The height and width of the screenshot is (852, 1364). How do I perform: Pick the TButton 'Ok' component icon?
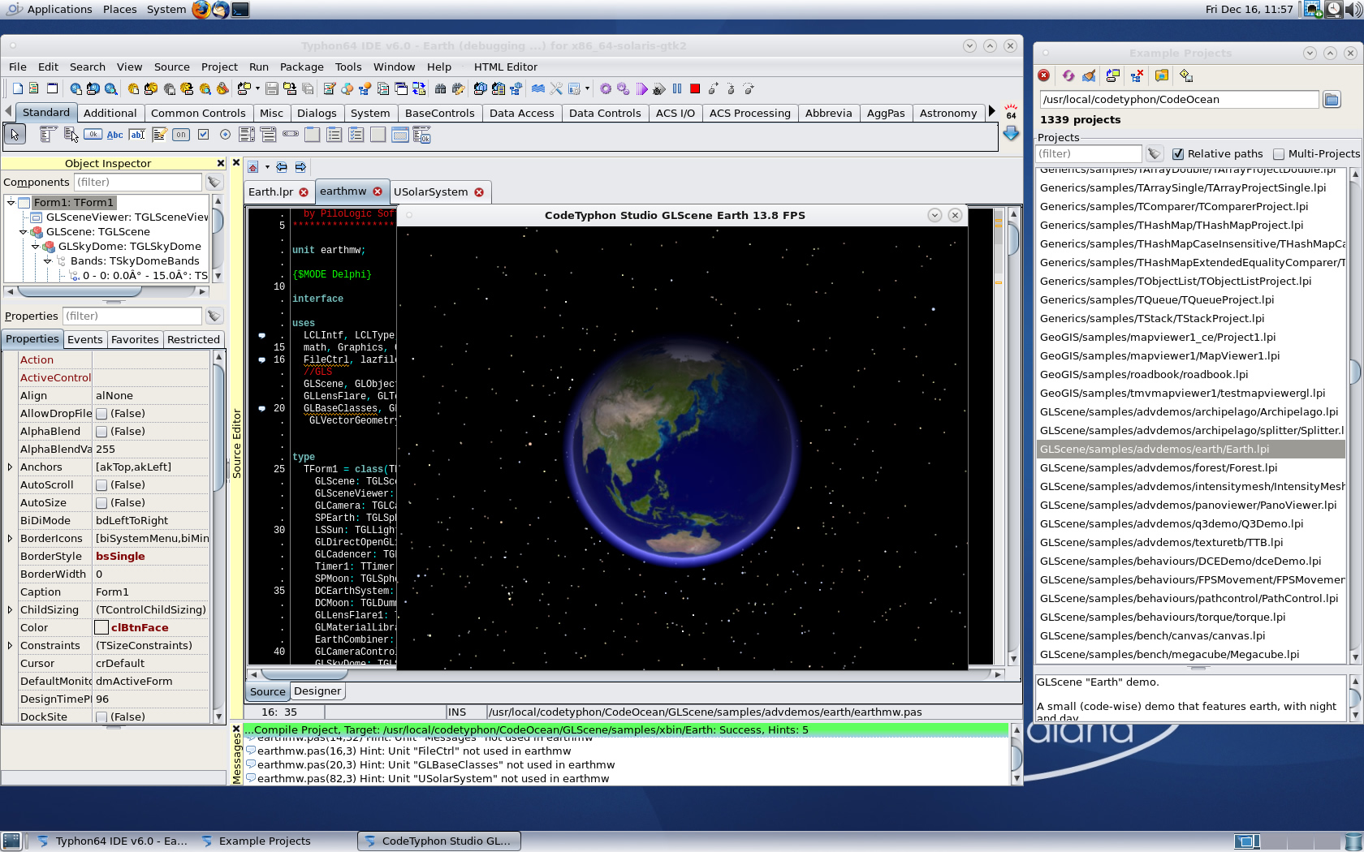93,135
